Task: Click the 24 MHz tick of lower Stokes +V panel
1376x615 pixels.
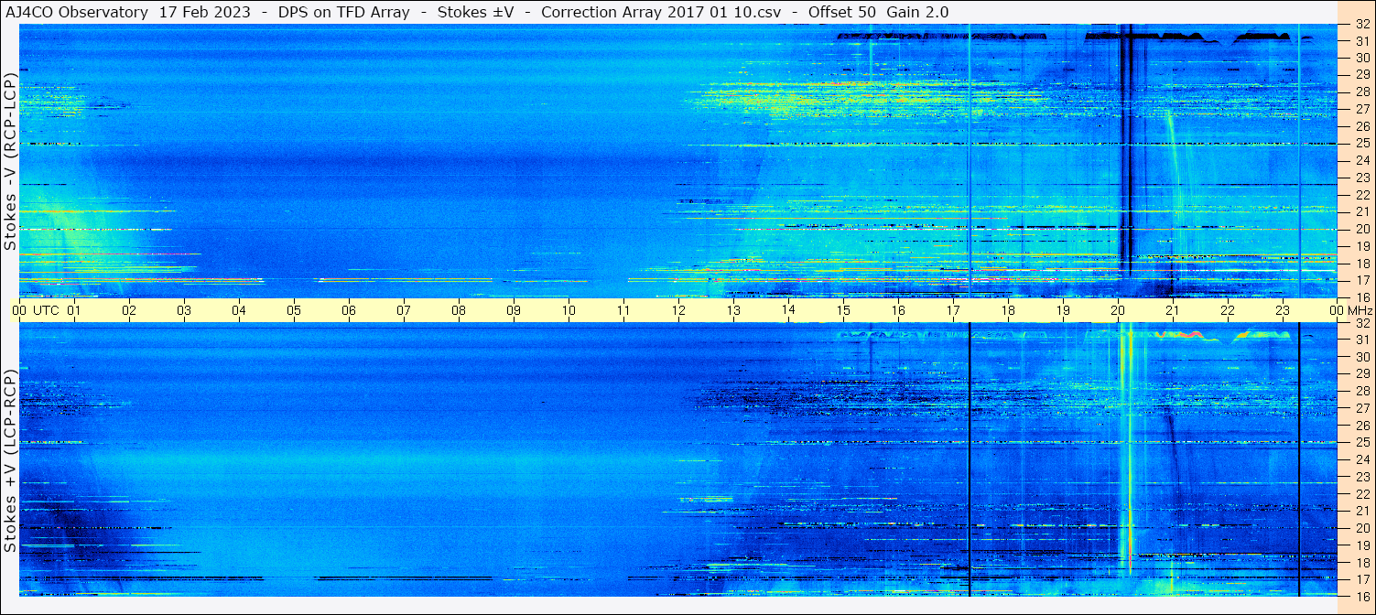Action: pos(1362,459)
